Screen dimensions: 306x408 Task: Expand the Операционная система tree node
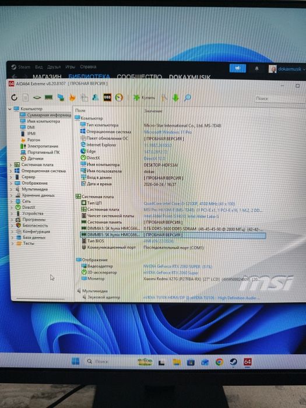11,171
